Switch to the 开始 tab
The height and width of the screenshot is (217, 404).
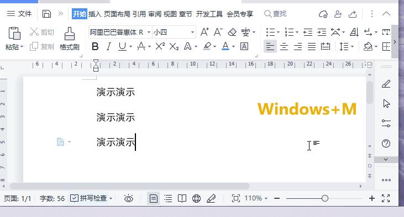point(80,14)
